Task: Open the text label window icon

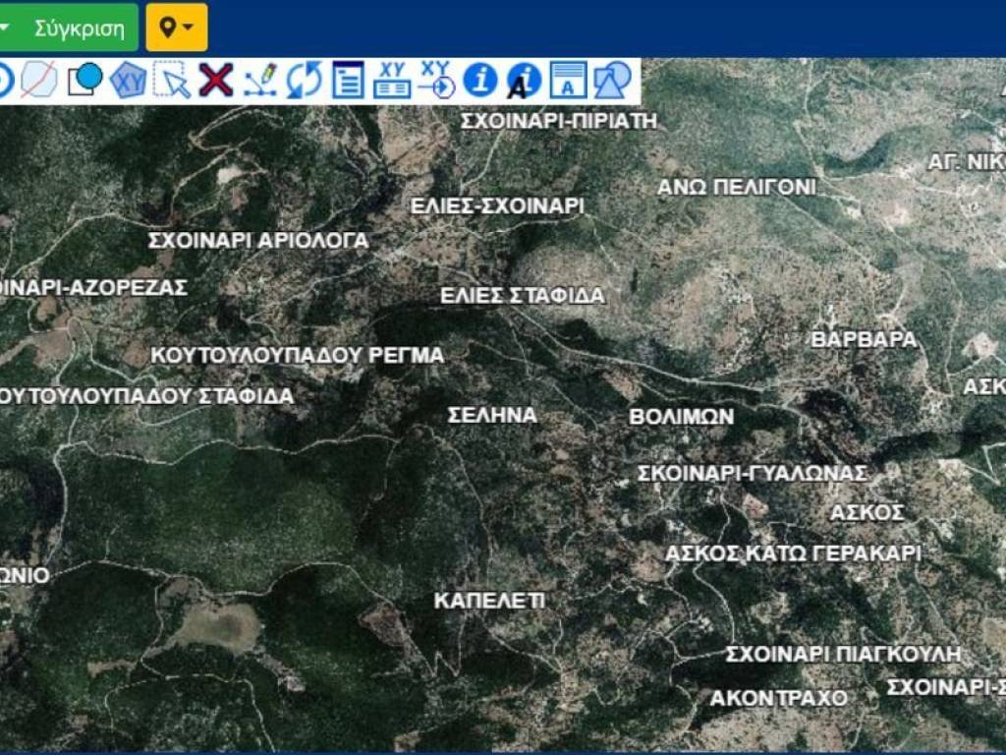Action: (x=568, y=80)
